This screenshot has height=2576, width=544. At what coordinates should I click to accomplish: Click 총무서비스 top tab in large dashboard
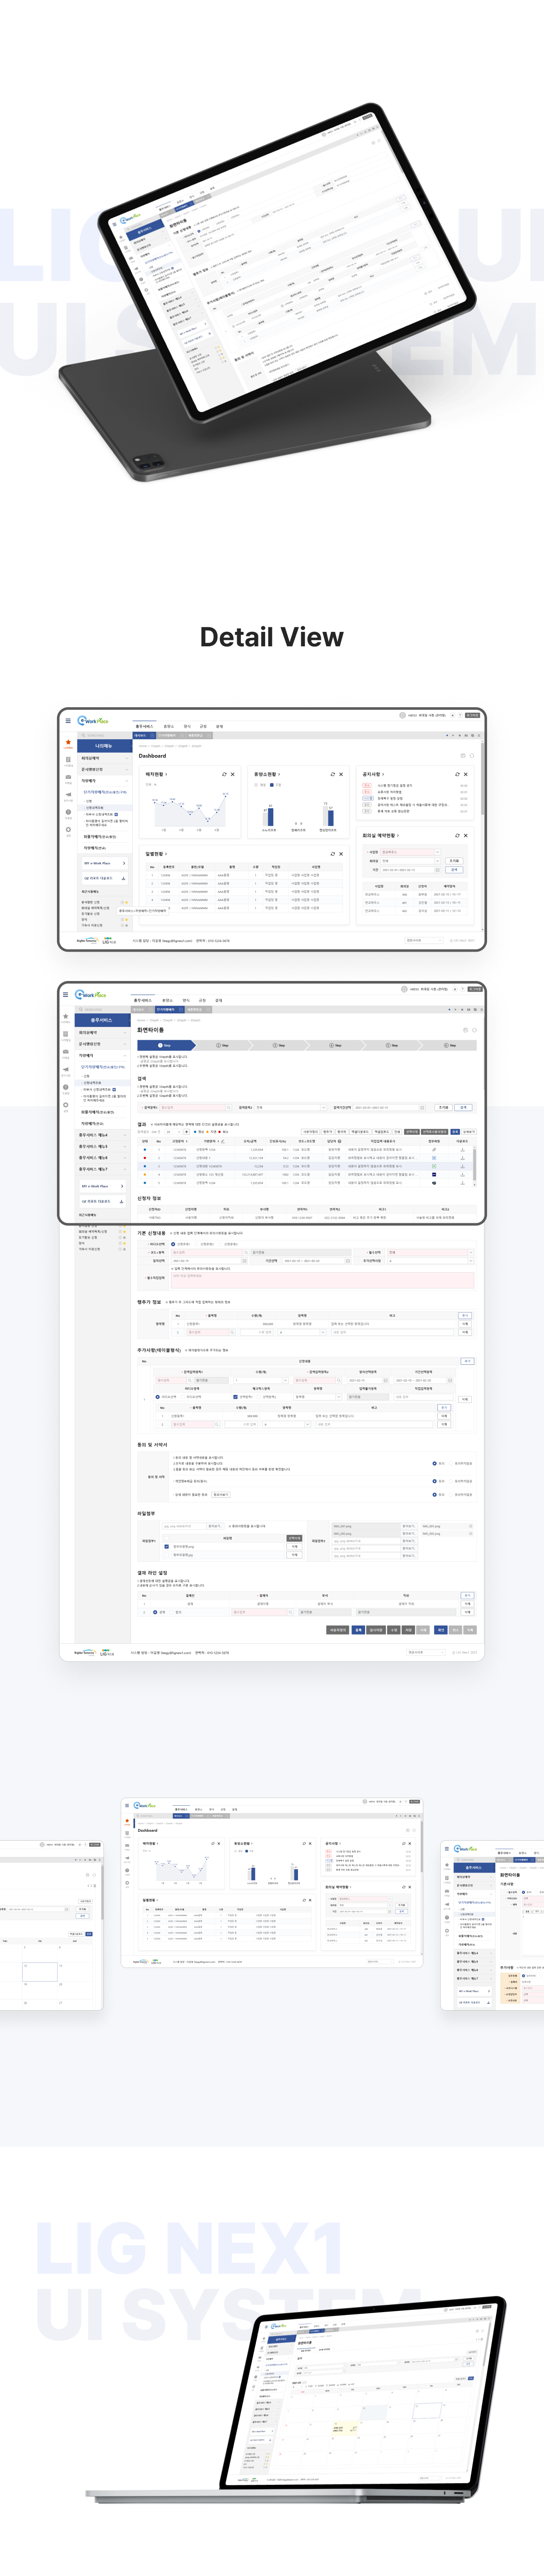pyautogui.click(x=145, y=726)
